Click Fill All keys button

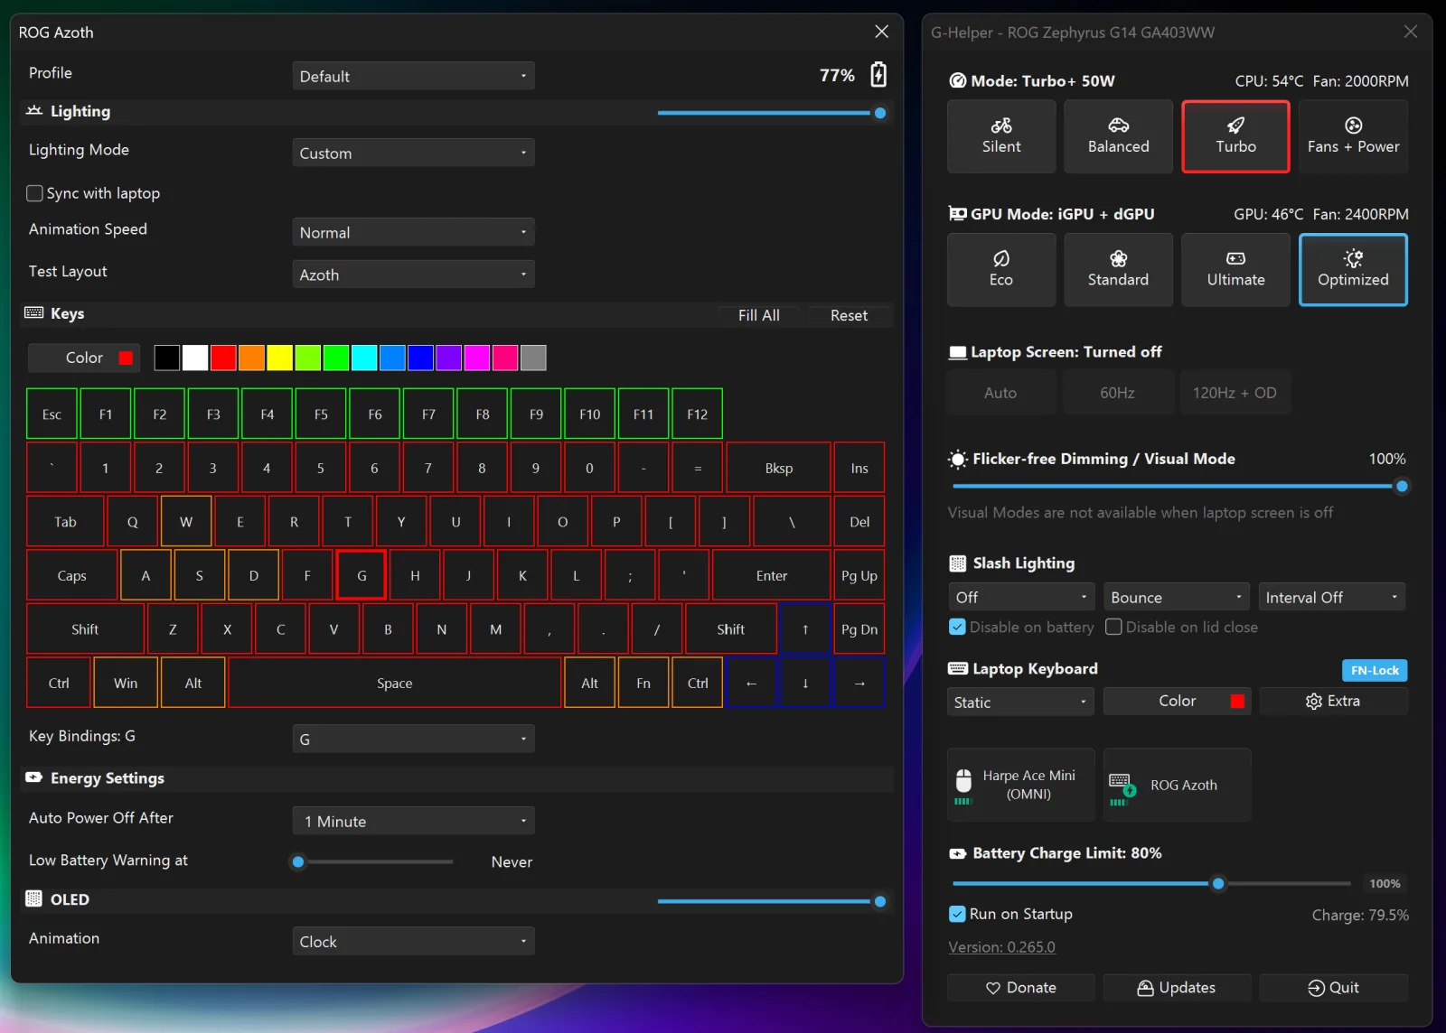coord(759,315)
